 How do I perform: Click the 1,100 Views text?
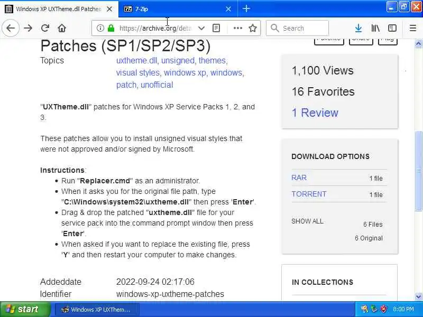(x=323, y=70)
